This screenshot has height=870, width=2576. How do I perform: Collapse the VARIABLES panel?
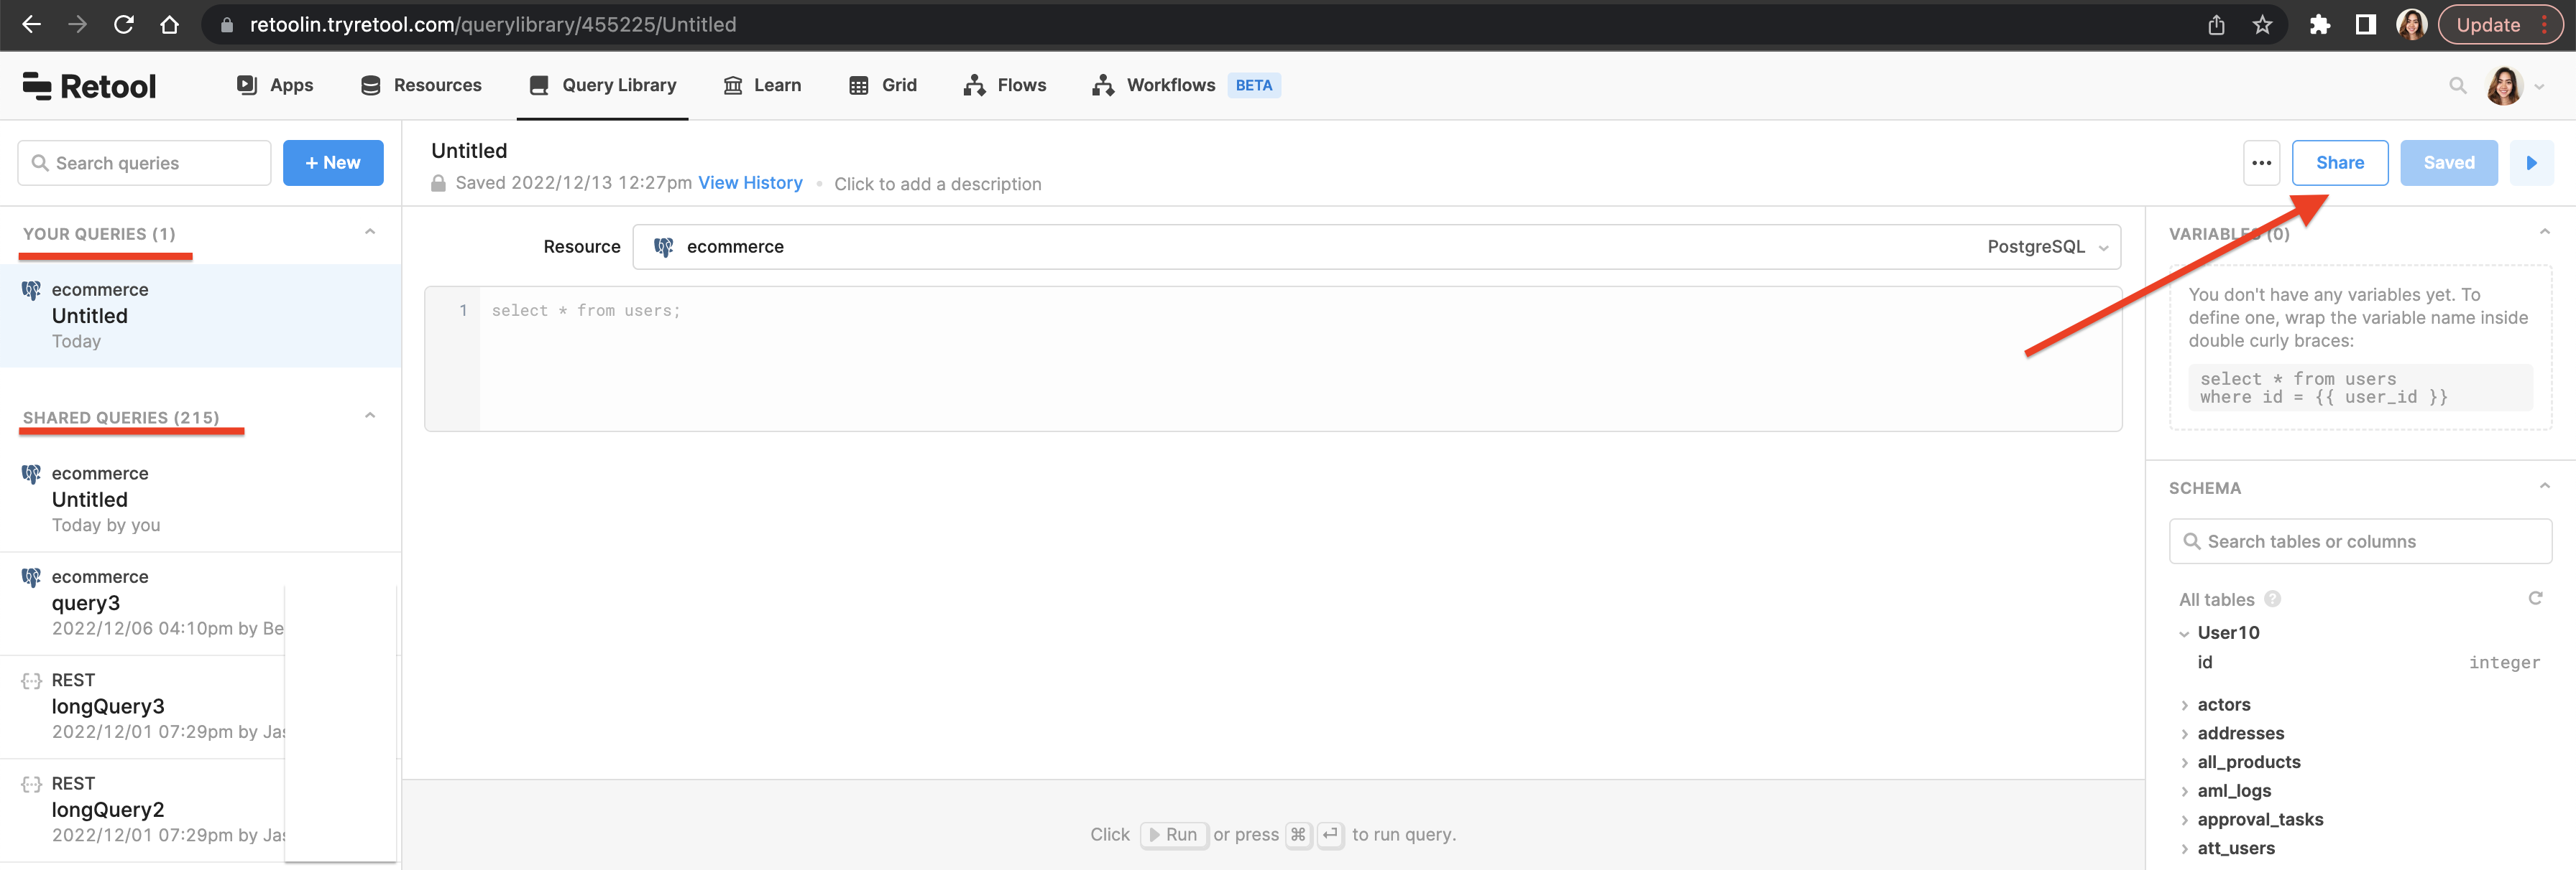click(x=2544, y=232)
